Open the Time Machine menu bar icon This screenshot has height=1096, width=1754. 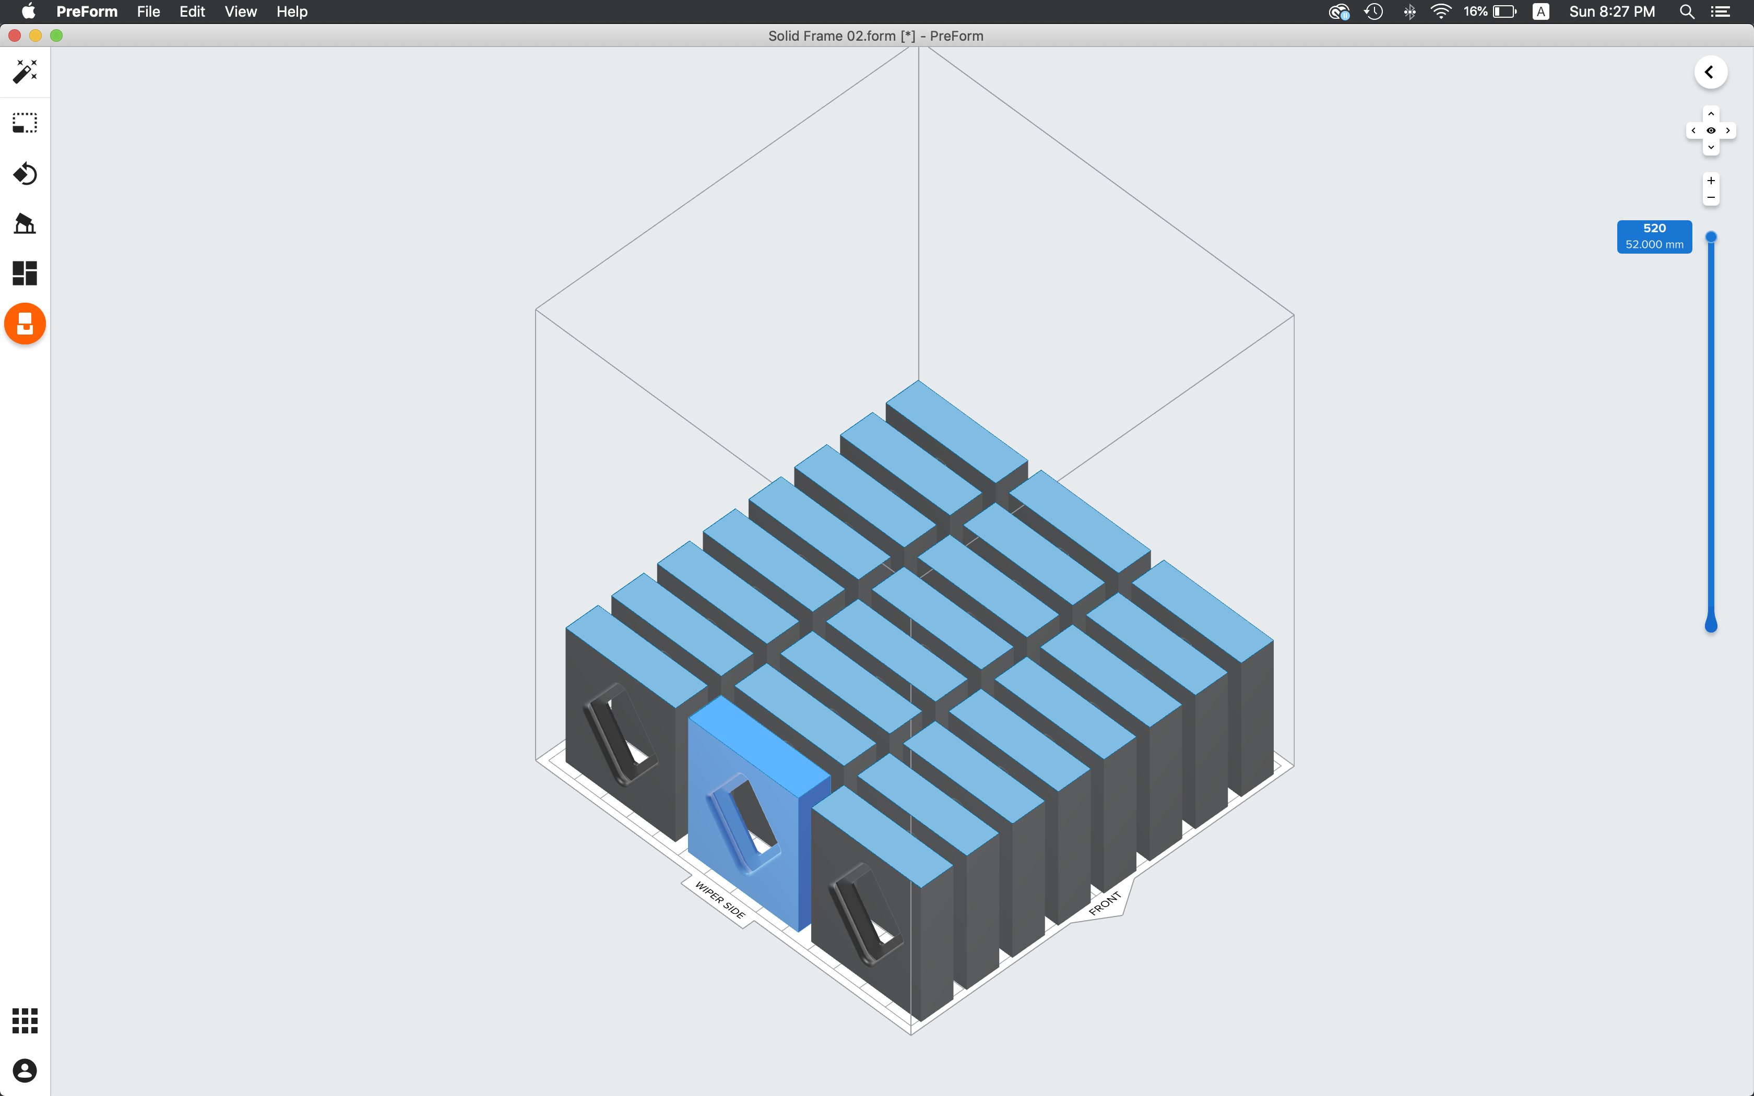pos(1373,11)
